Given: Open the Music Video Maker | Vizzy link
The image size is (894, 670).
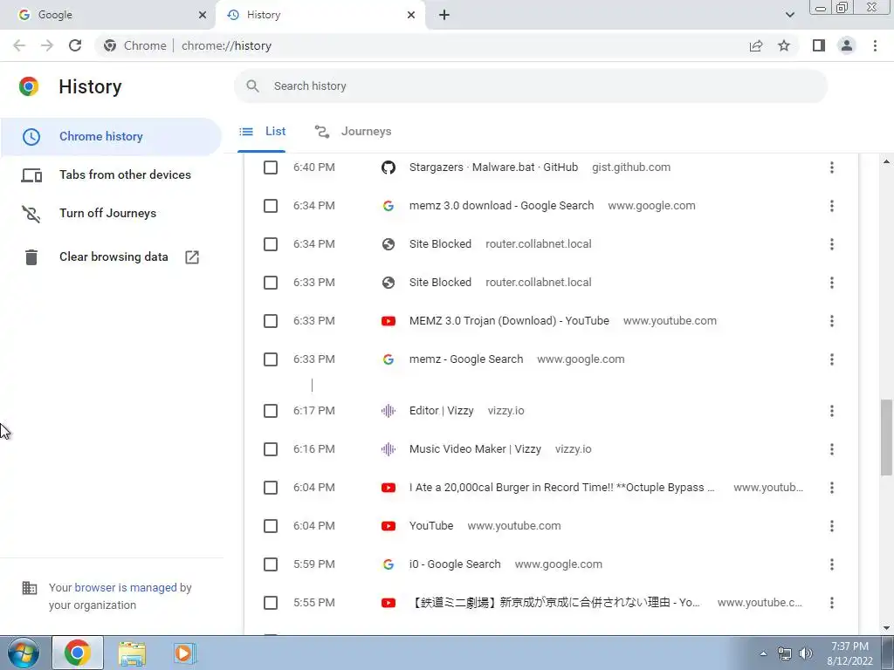Looking at the screenshot, I should (x=475, y=449).
